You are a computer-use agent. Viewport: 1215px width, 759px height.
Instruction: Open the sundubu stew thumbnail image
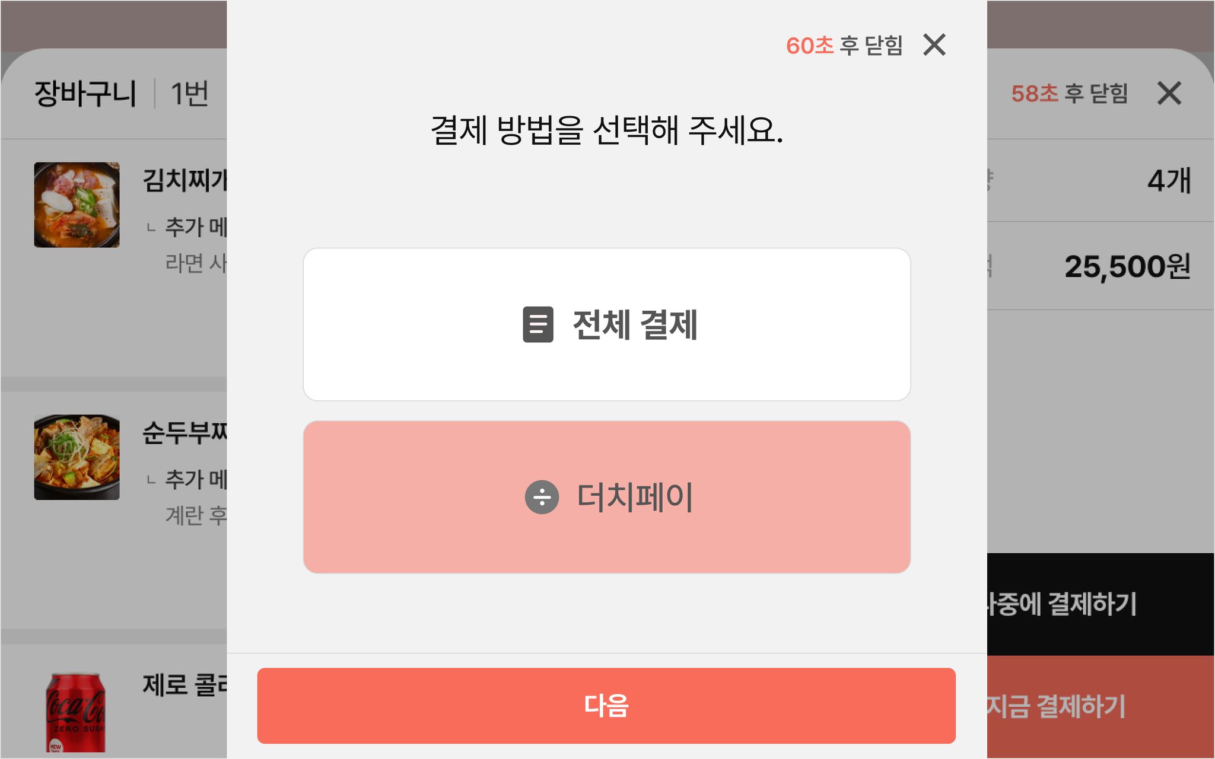point(77,457)
